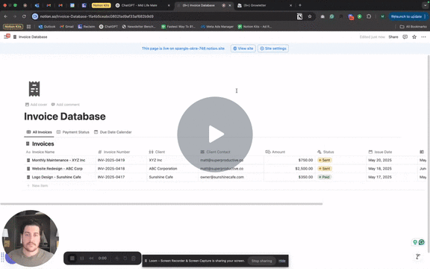Click the Paid status tag
430x269 pixels.
(x=324, y=177)
